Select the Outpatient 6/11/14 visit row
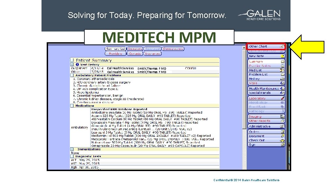Image resolution: width=332 pixels, height=187 pixels. (x=145, y=68)
